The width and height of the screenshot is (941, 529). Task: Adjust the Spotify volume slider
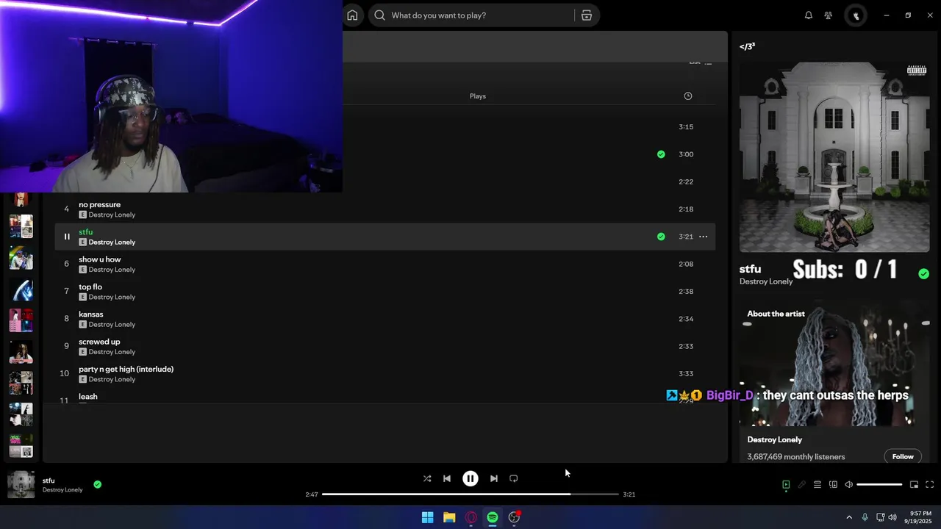[x=879, y=485]
